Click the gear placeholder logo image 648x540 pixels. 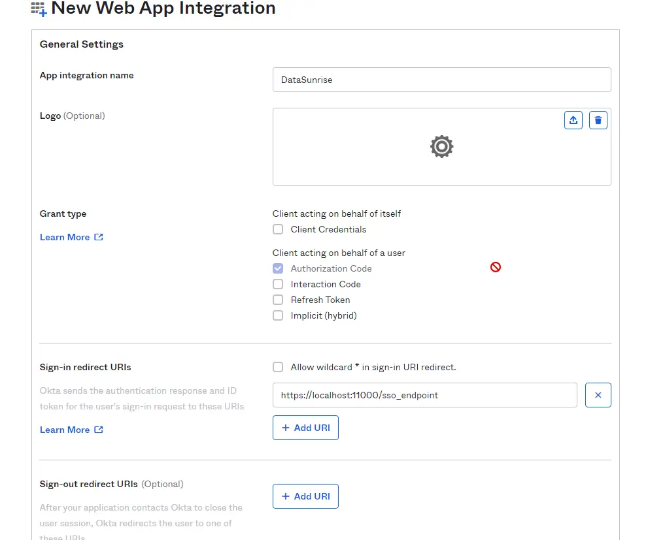point(441,146)
